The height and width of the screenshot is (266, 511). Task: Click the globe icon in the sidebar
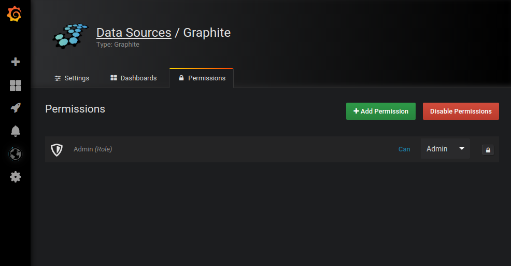coord(16,154)
